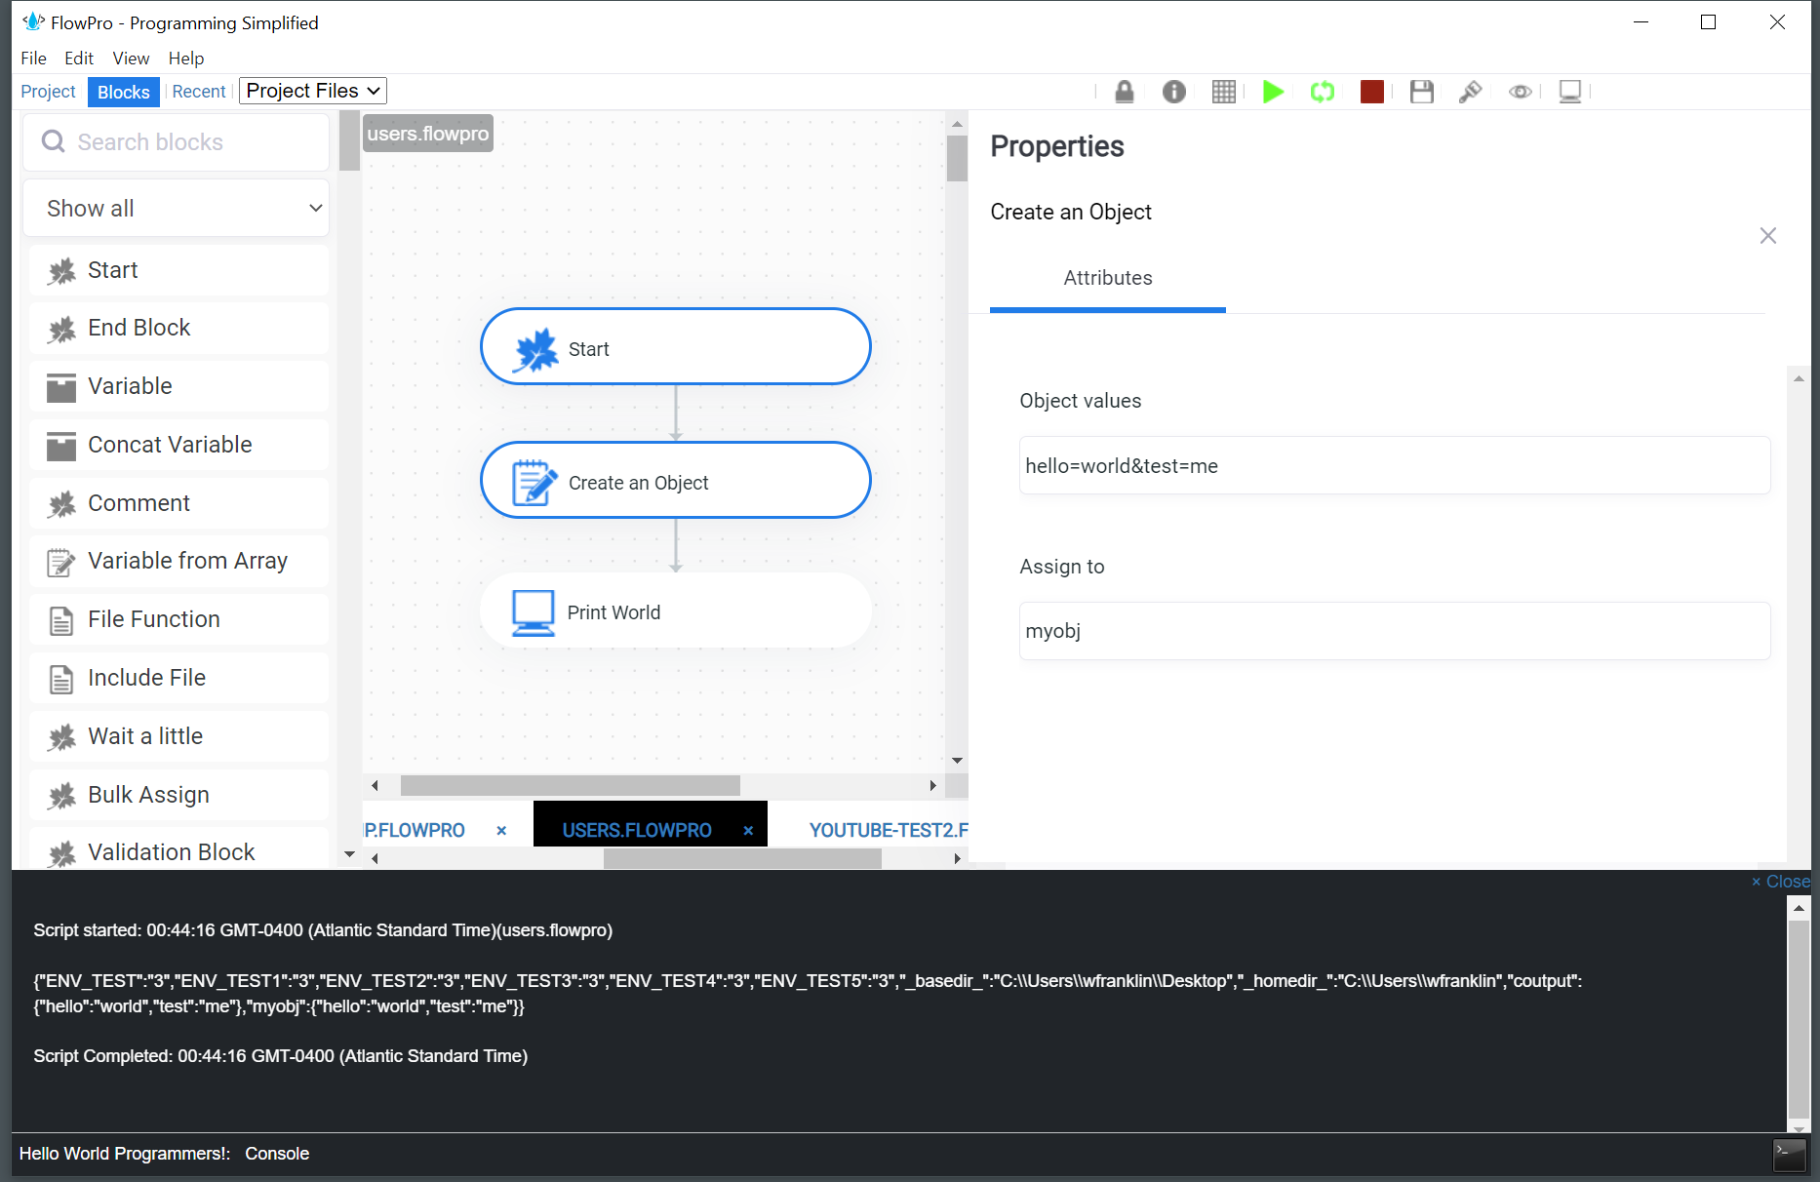Switch to the Project tab
1820x1182 pixels.
[48, 92]
